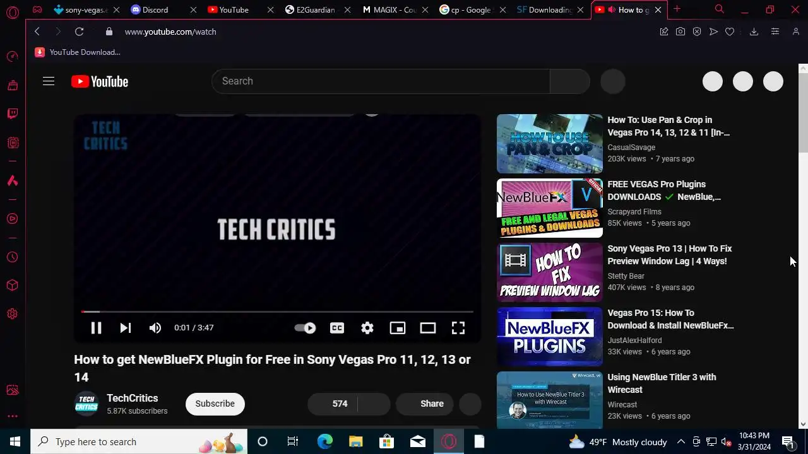The image size is (808, 454).
Task: Click the edit page toolbar icon
Action: (664, 32)
